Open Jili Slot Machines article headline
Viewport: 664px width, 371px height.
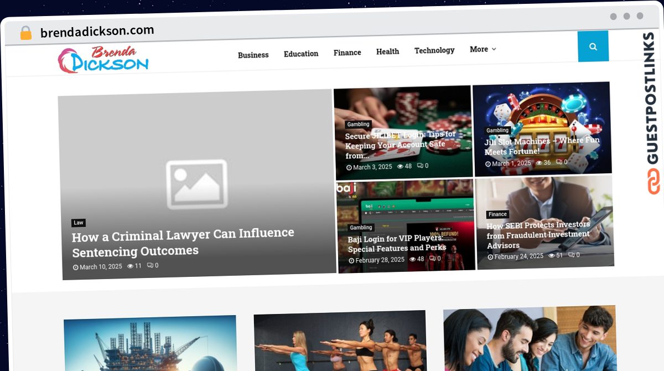(x=542, y=146)
